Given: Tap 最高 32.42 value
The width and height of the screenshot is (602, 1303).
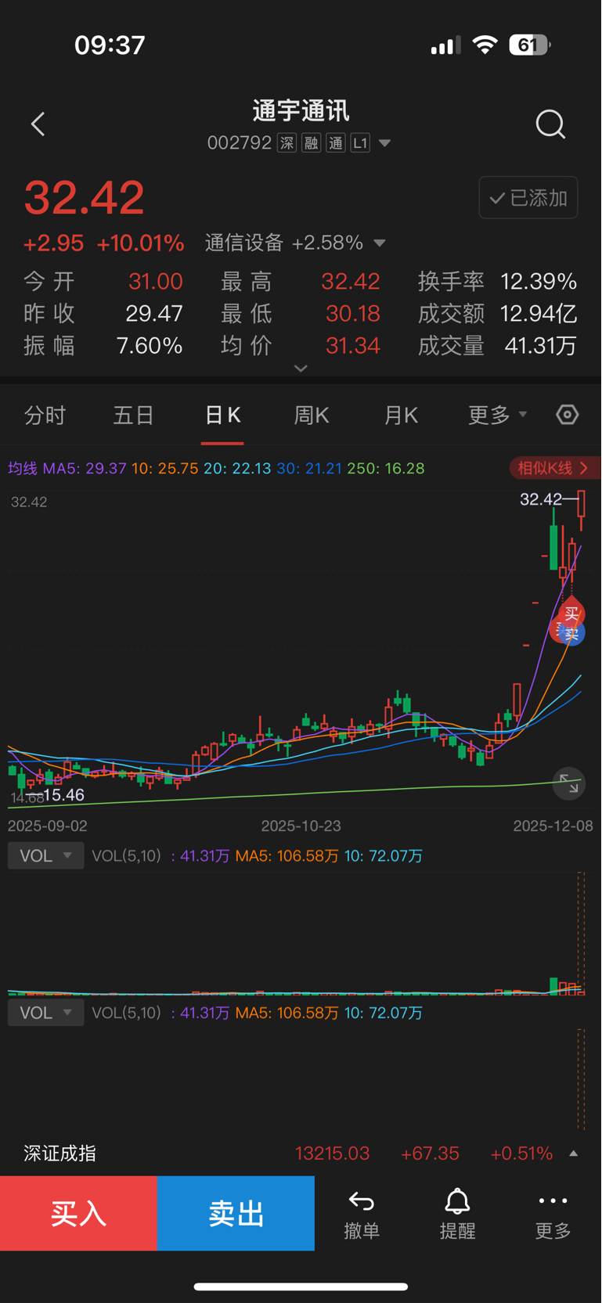Looking at the screenshot, I should click(351, 281).
